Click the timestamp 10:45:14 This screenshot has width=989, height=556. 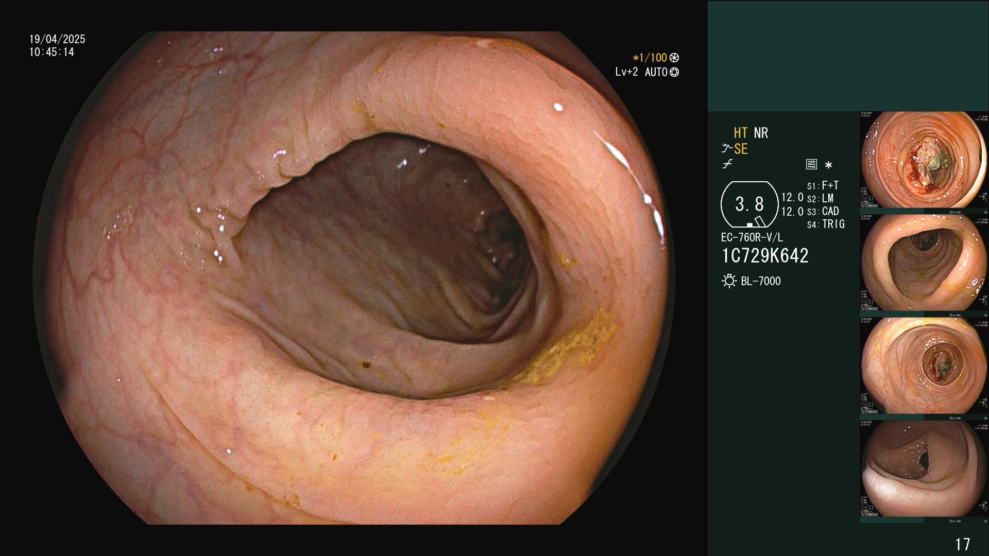(52, 52)
